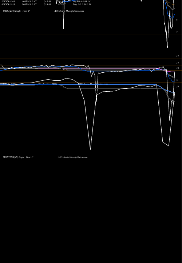Click the DAILY(250) Eagle View label
Viewport: 182px width, 263px height.
16,11
